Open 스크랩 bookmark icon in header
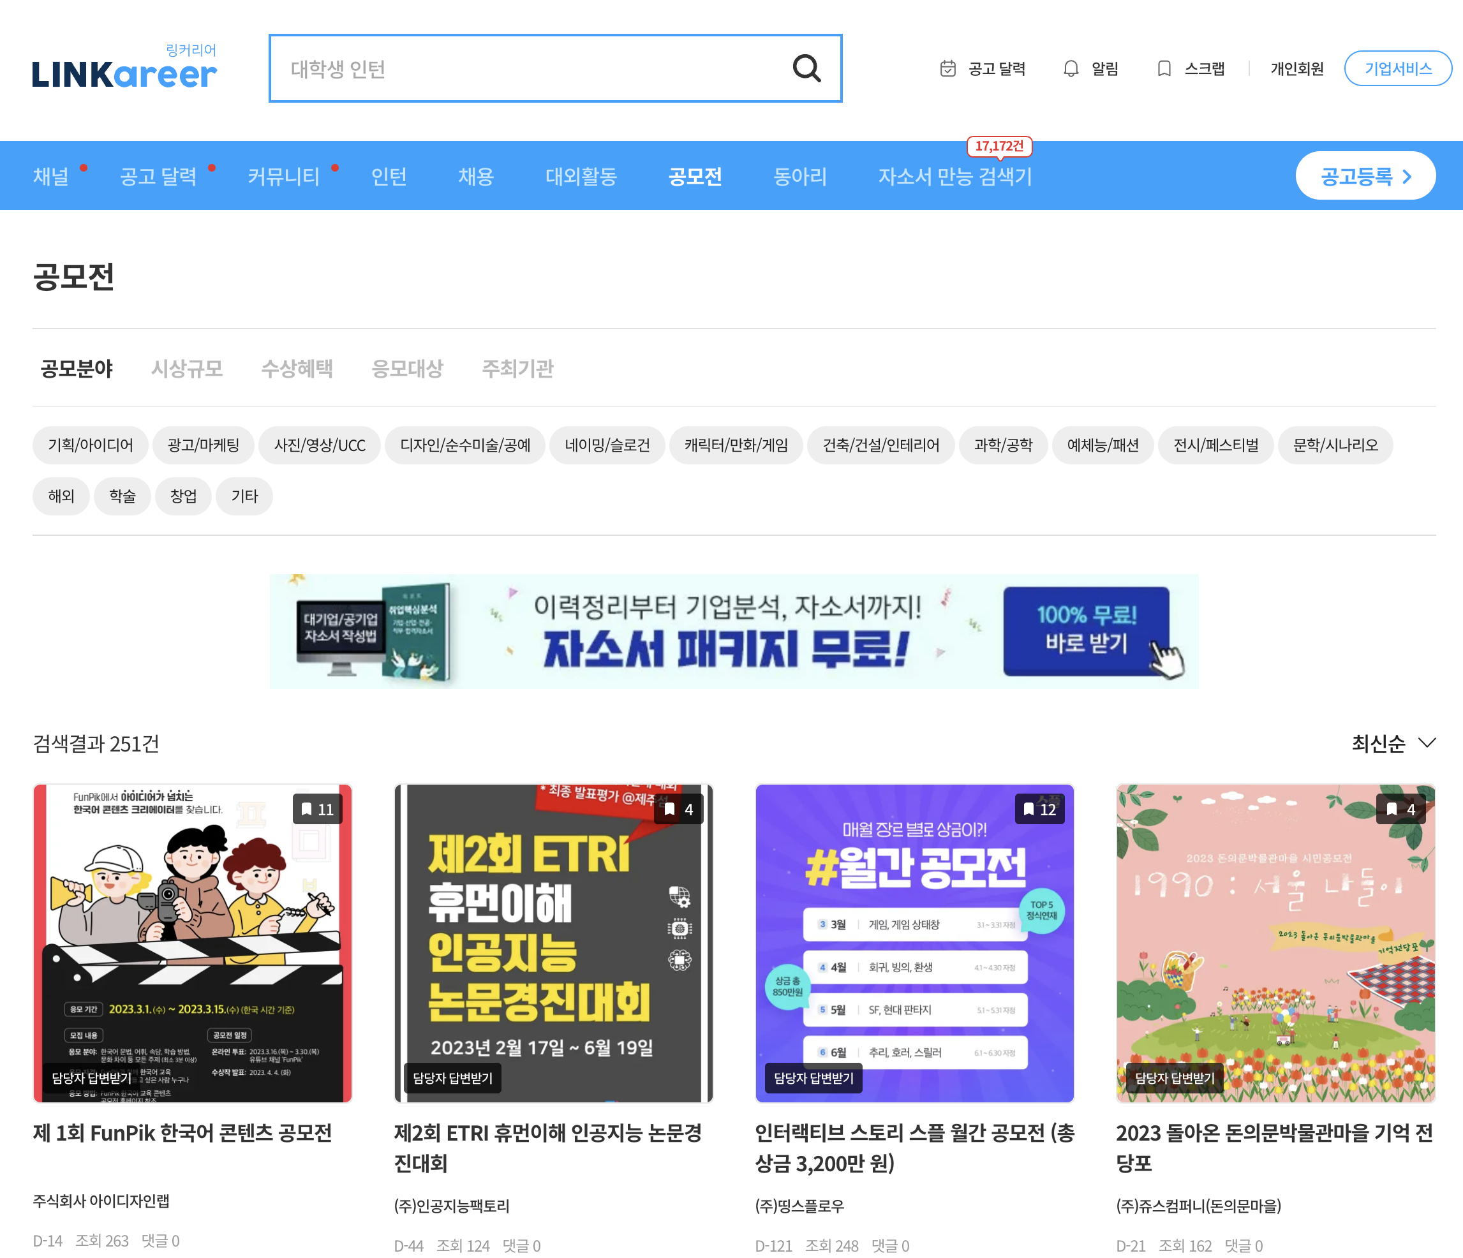This screenshot has width=1463, height=1258. [x=1164, y=68]
